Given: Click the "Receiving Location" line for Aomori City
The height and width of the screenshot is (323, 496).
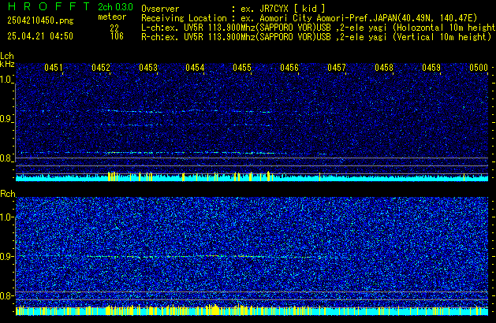Looking at the screenshot, I should click(309, 18).
